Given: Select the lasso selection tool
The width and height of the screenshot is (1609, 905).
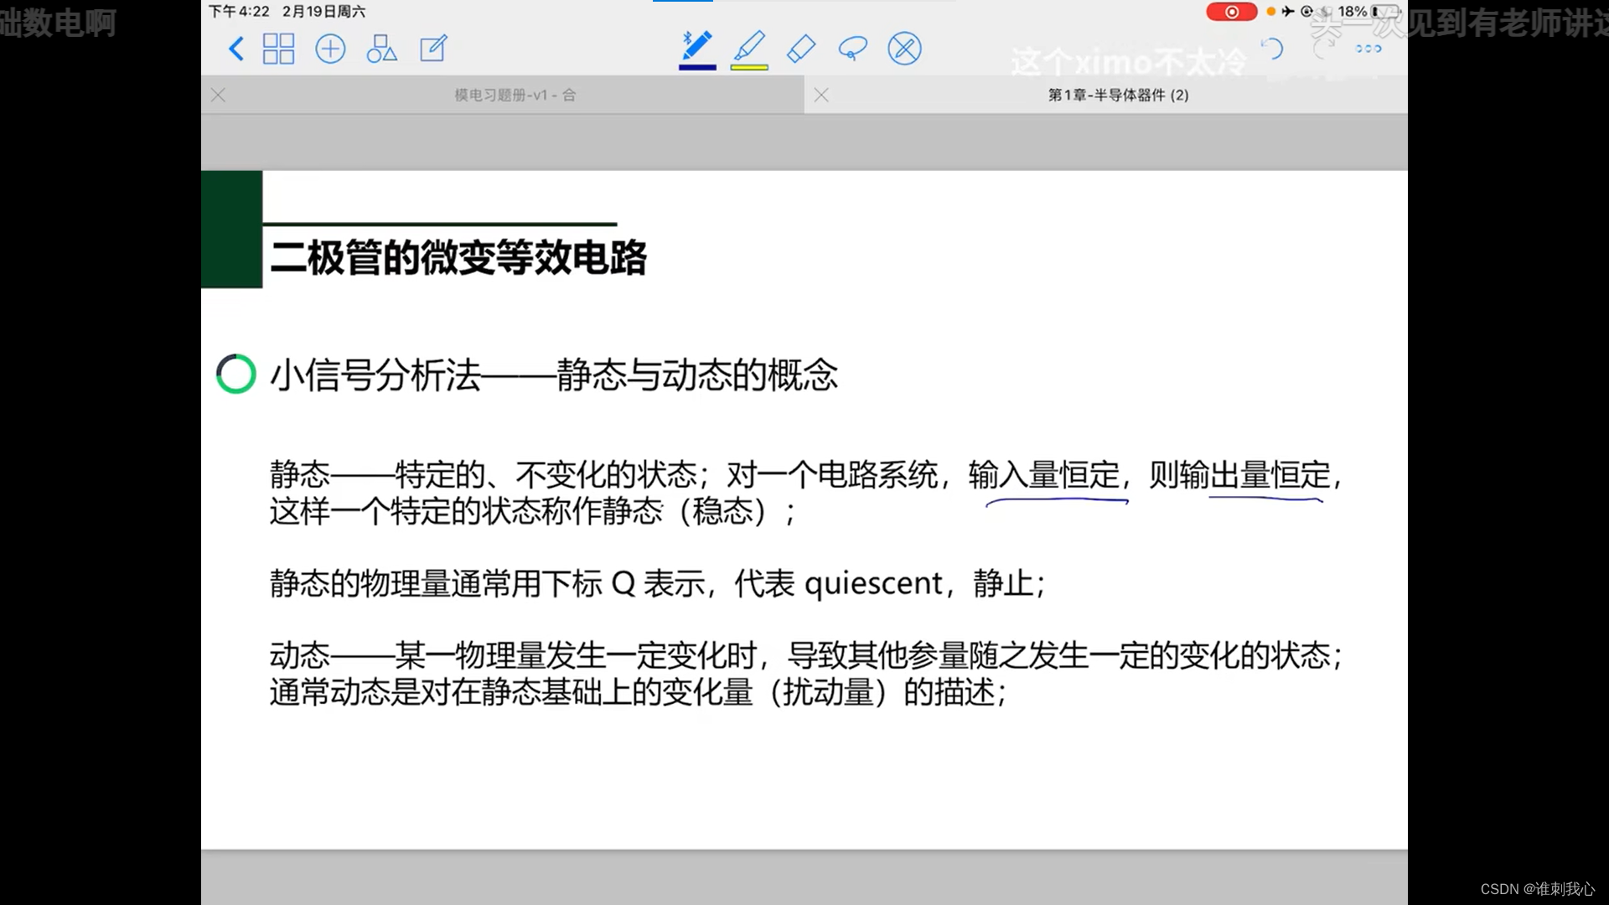Looking at the screenshot, I should pos(852,49).
